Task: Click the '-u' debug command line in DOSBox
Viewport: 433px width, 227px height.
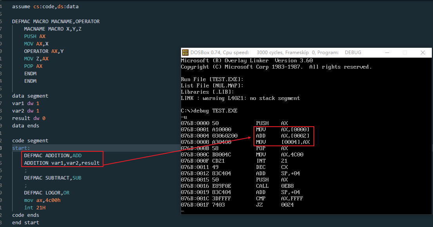Action: tap(184, 117)
